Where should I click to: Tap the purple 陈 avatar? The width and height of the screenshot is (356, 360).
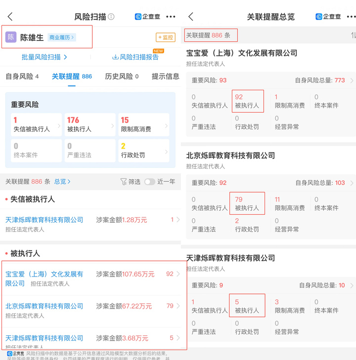11,37
